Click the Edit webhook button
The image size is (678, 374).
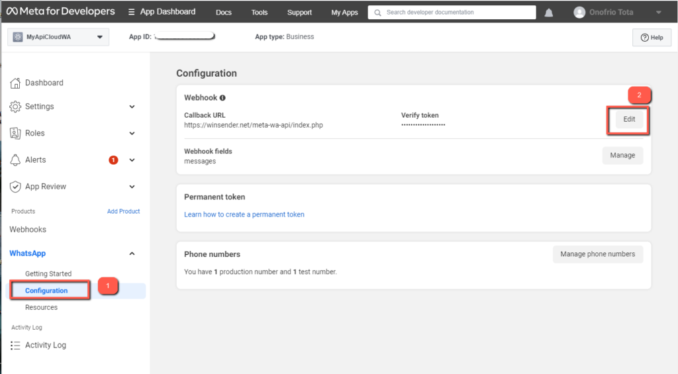[628, 120]
